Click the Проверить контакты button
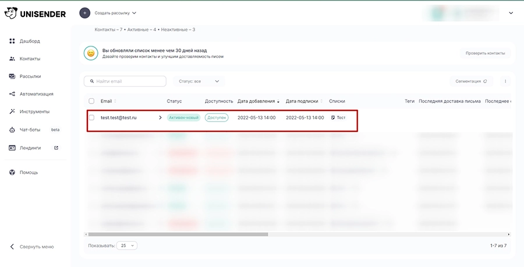Screen dimensions: 524x267 (x=485, y=54)
